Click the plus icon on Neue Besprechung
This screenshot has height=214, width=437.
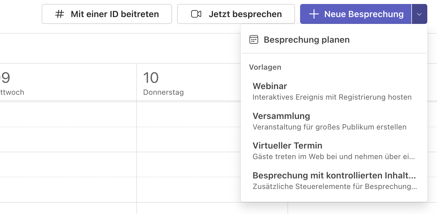tap(314, 14)
